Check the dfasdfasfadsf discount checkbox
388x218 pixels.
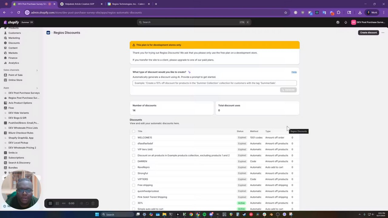[x=134, y=144]
